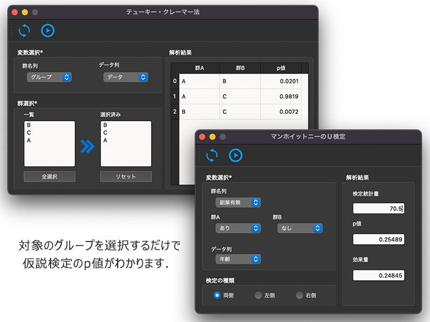Click refresh icon in Tukey-Kramer window toolbar
Viewport: 430px width, 322px height.
24,31
